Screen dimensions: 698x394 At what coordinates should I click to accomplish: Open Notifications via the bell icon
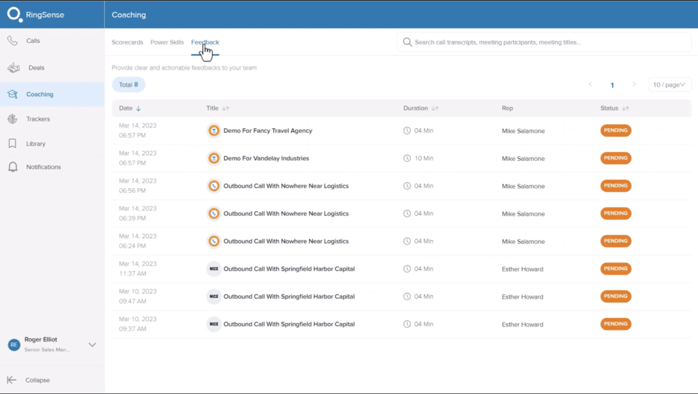[12, 167]
